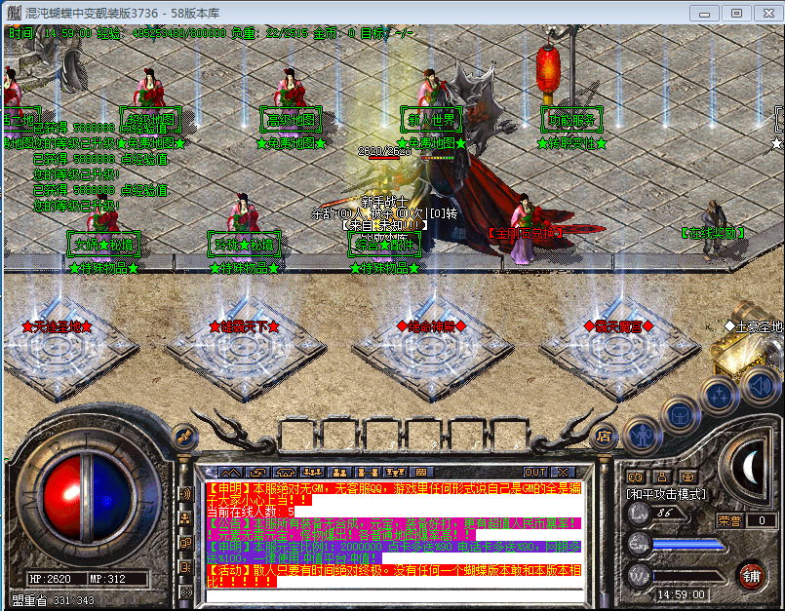Image resolution: width=785 pixels, height=611 pixels.
Task: Open the inventory bag round icon
Action: (681, 415)
